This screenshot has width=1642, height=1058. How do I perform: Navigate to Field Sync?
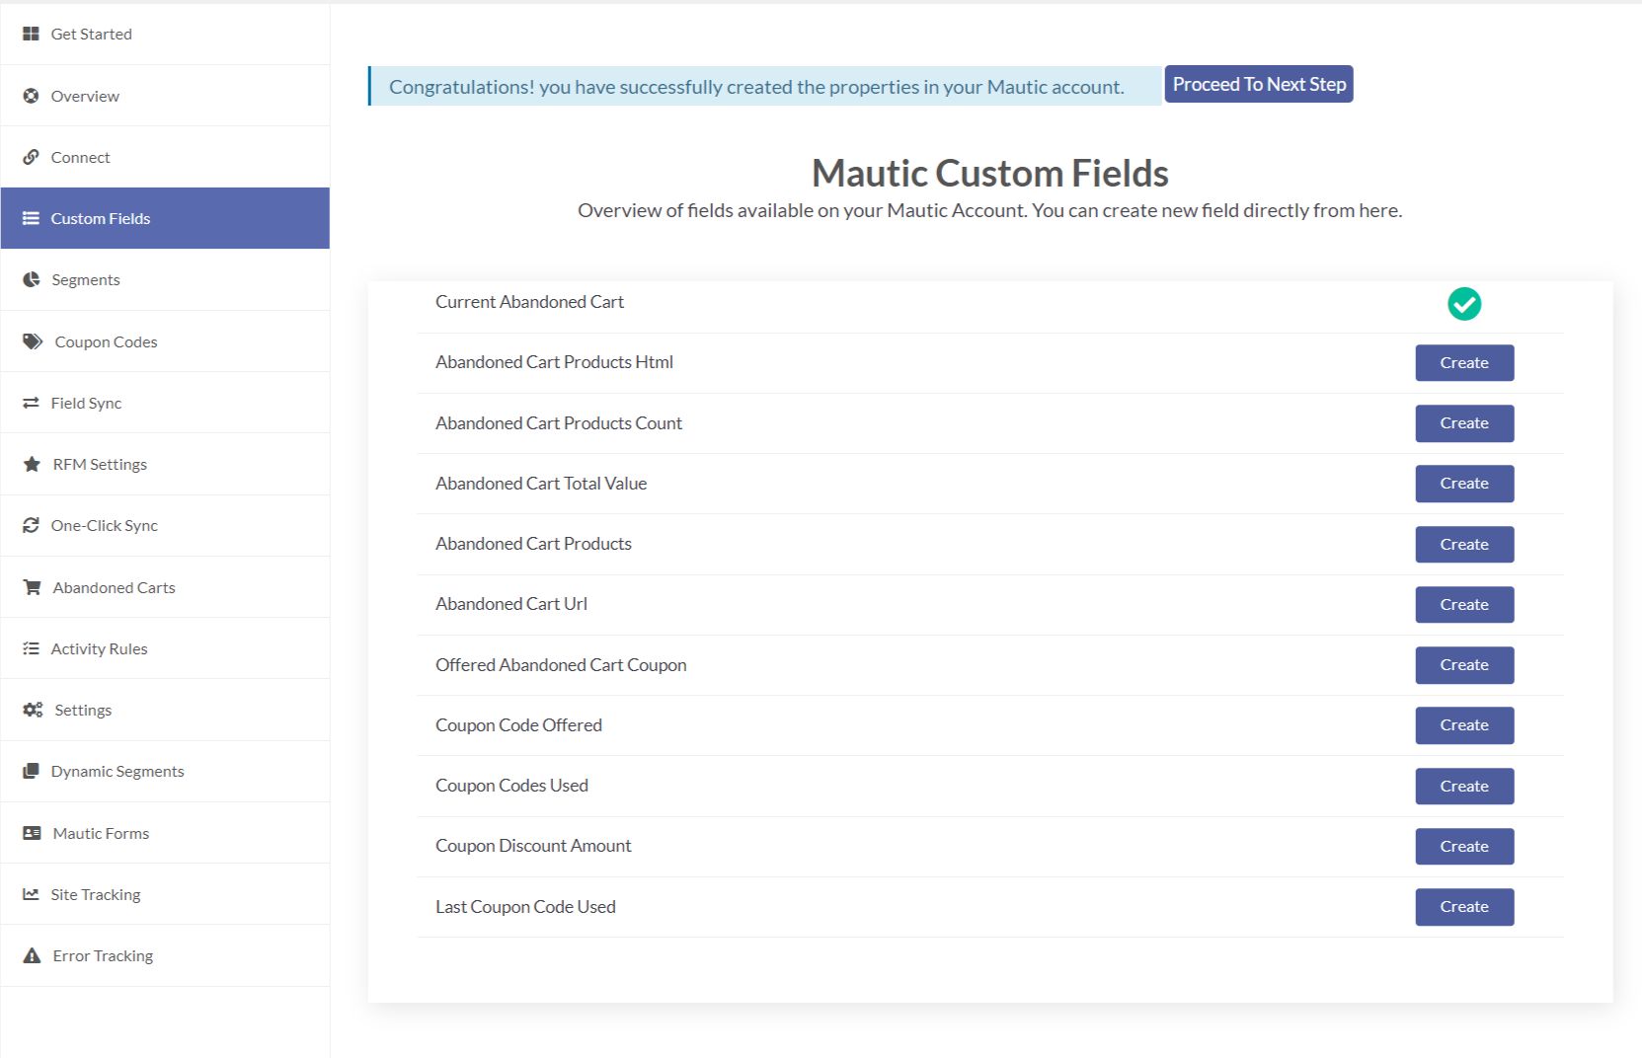point(165,403)
